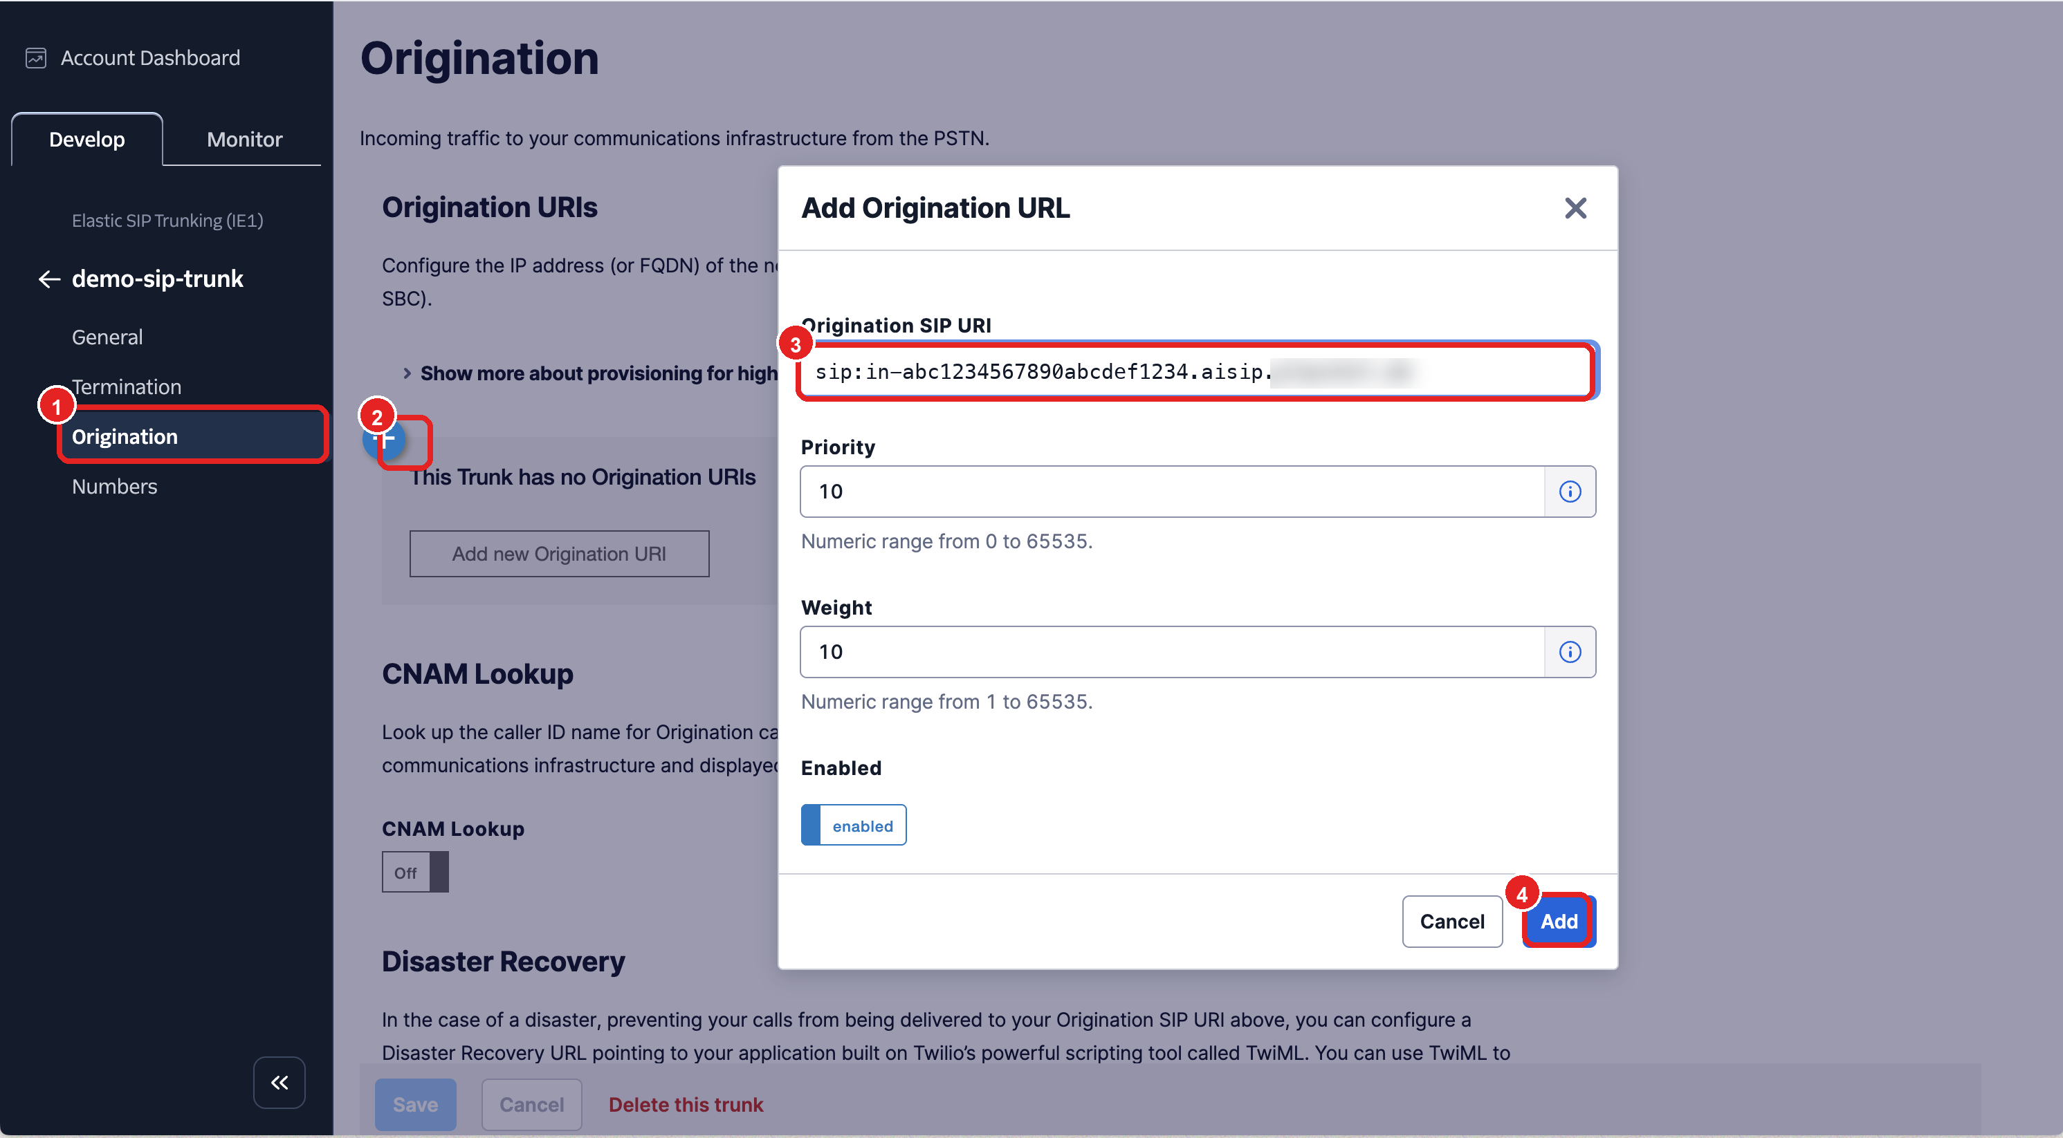2063x1138 pixels.
Task: Click the blue plus add URI icon
Action: coord(385,439)
